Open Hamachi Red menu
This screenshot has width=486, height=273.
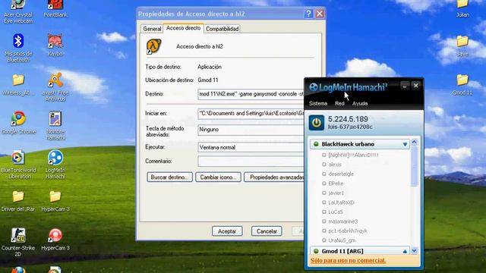(x=339, y=103)
